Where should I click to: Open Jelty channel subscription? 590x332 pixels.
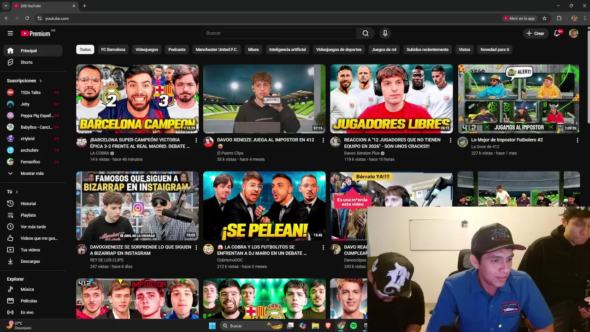[x=32, y=104]
